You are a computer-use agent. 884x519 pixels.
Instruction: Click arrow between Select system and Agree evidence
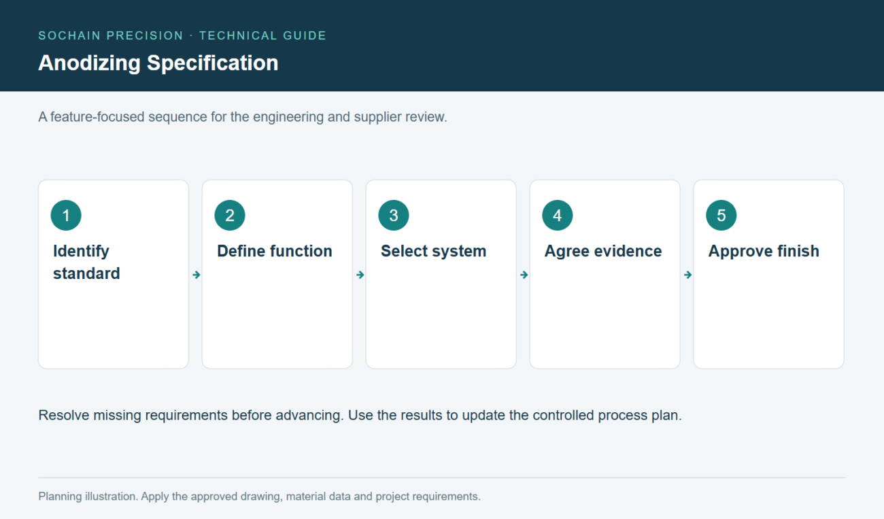click(524, 275)
